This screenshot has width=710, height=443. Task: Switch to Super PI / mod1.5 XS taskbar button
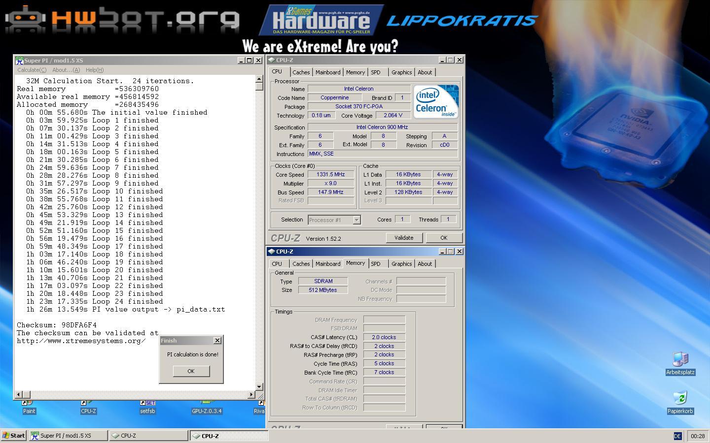pos(68,436)
